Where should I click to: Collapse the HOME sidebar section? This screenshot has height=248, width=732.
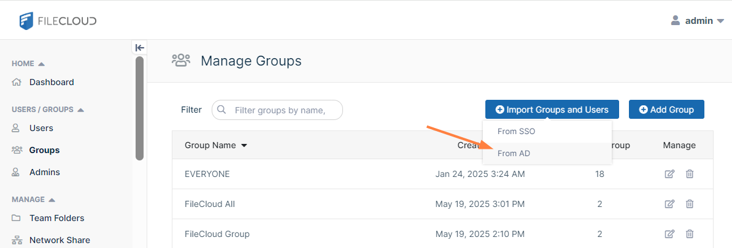point(41,64)
